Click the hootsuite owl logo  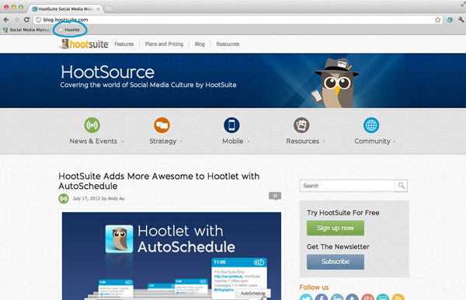[85, 44]
